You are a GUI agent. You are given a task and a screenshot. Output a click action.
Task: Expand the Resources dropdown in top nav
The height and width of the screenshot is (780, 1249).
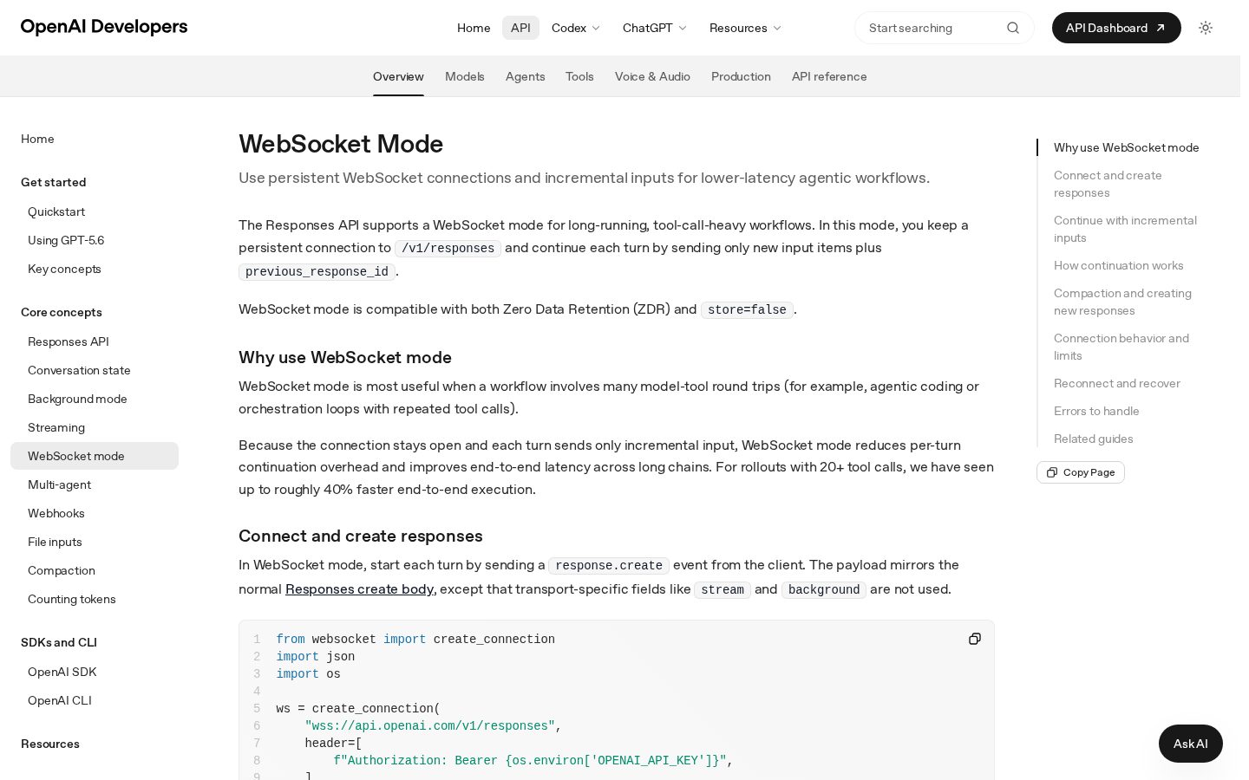(x=745, y=28)
